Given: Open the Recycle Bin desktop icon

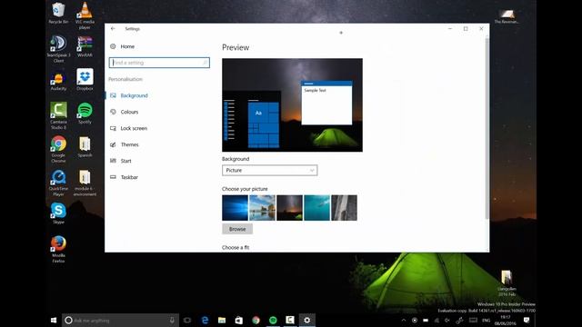Looking at the screenshot, I should [58, 13].
